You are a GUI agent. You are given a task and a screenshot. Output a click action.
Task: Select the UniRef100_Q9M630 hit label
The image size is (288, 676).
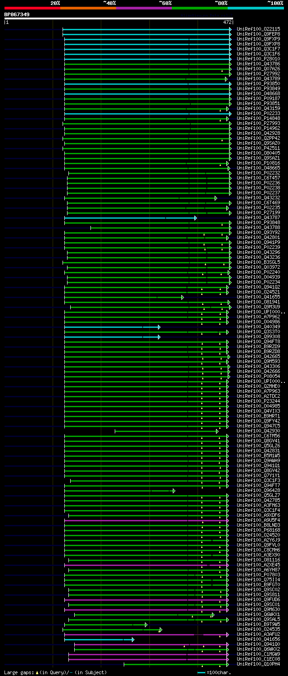[258, 609]
